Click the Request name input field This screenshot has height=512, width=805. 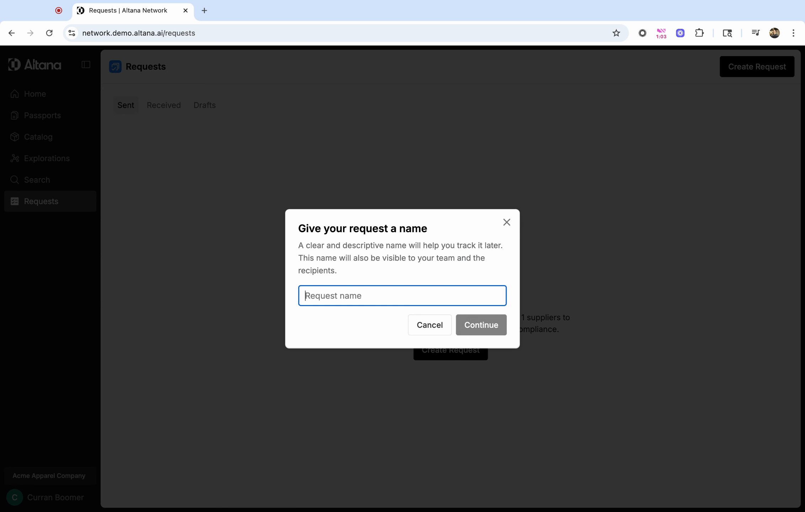[x=402, y=295]
